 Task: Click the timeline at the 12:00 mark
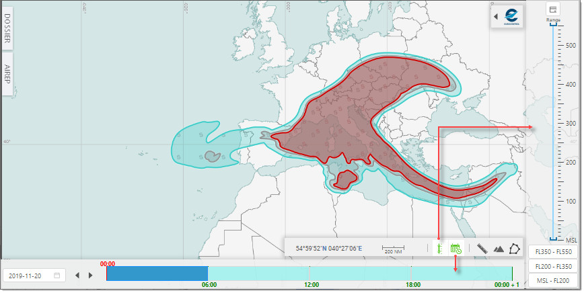[x=309, y=274]
